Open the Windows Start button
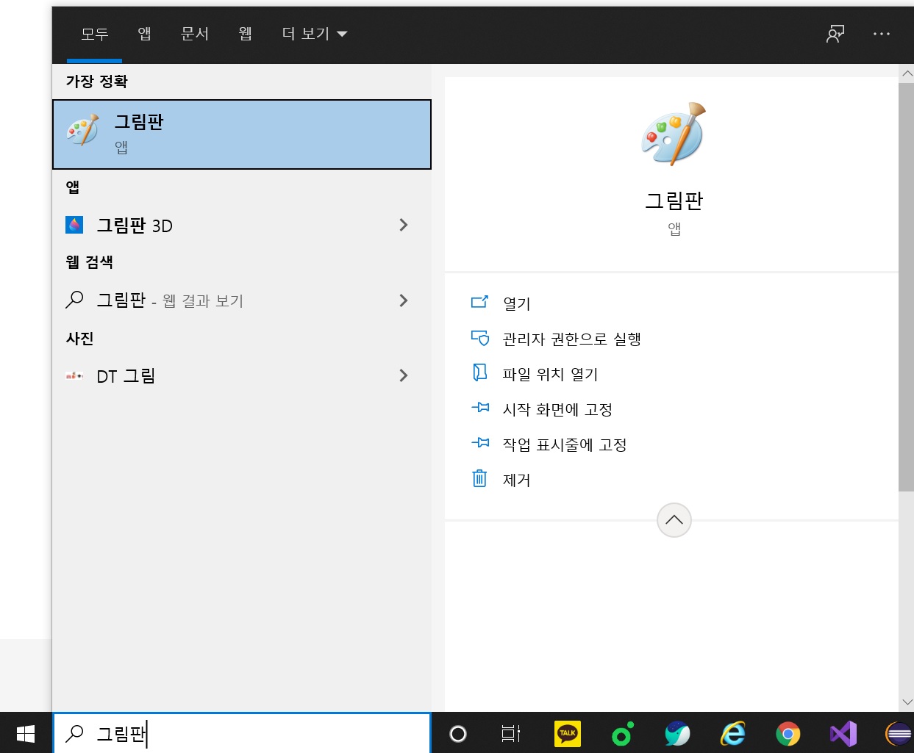The width and height of the screenshot is (914, 753). point(26,733)
